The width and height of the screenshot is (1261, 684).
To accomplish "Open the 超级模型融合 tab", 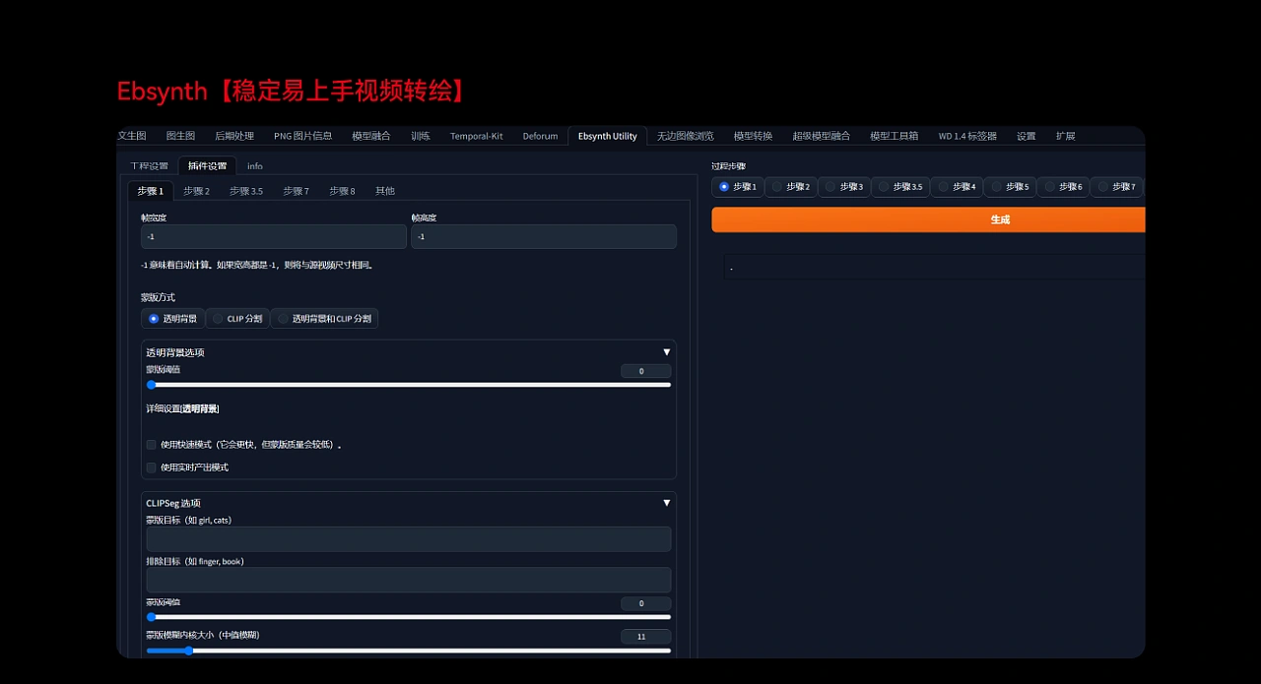I will 822,136.
